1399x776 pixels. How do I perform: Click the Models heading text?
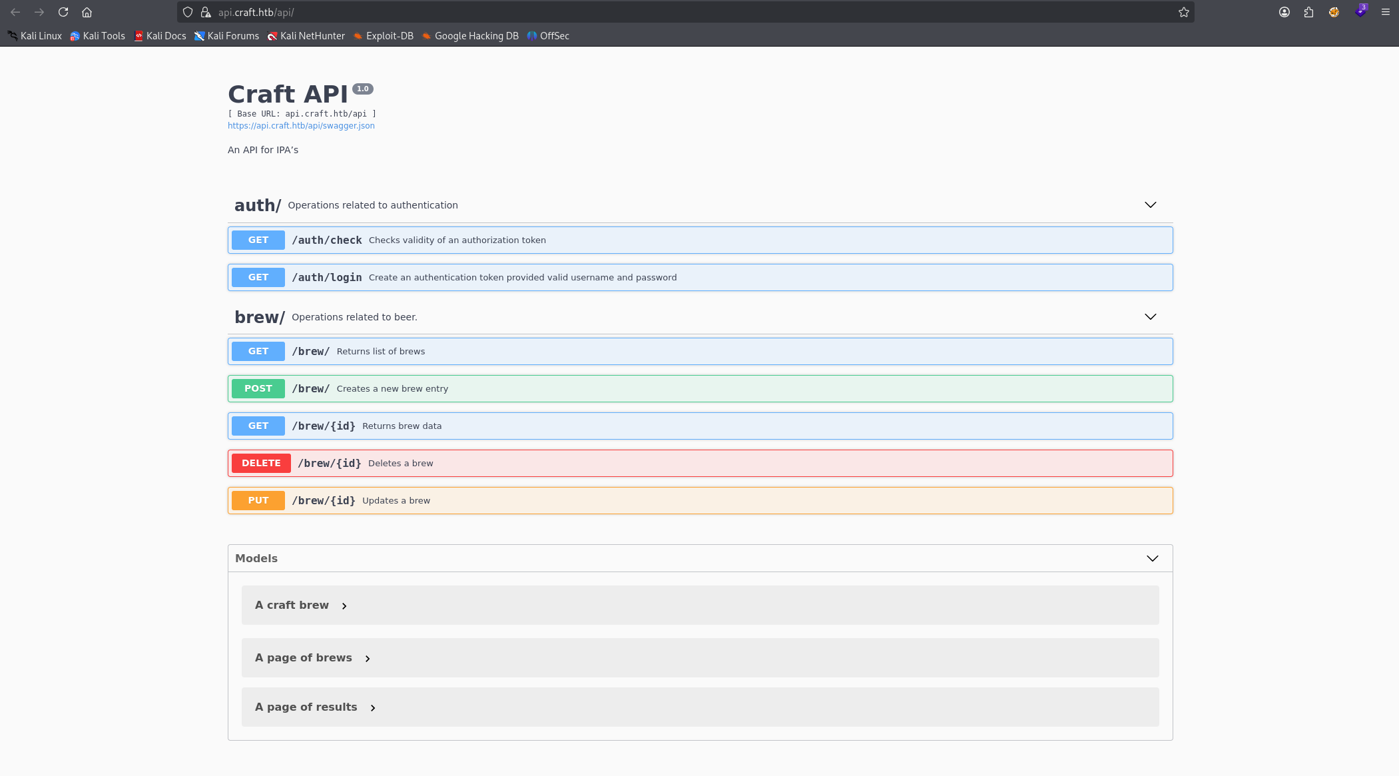[x=256, y=558]
